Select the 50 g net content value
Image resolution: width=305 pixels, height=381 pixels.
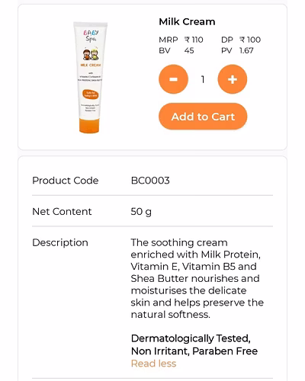[141, 212]
